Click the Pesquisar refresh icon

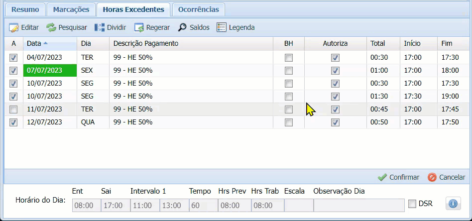51,28
